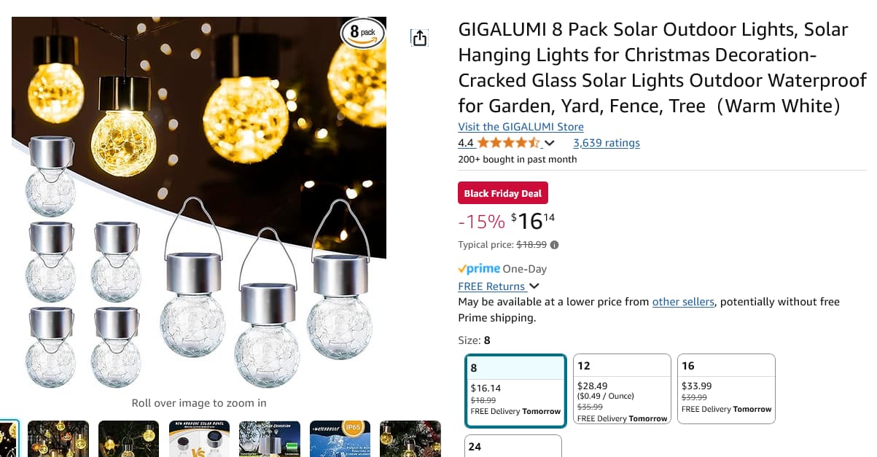This screenshot has width=877, height=457.
Task: Click the Prime logo badge
Action: coord(479,269)
